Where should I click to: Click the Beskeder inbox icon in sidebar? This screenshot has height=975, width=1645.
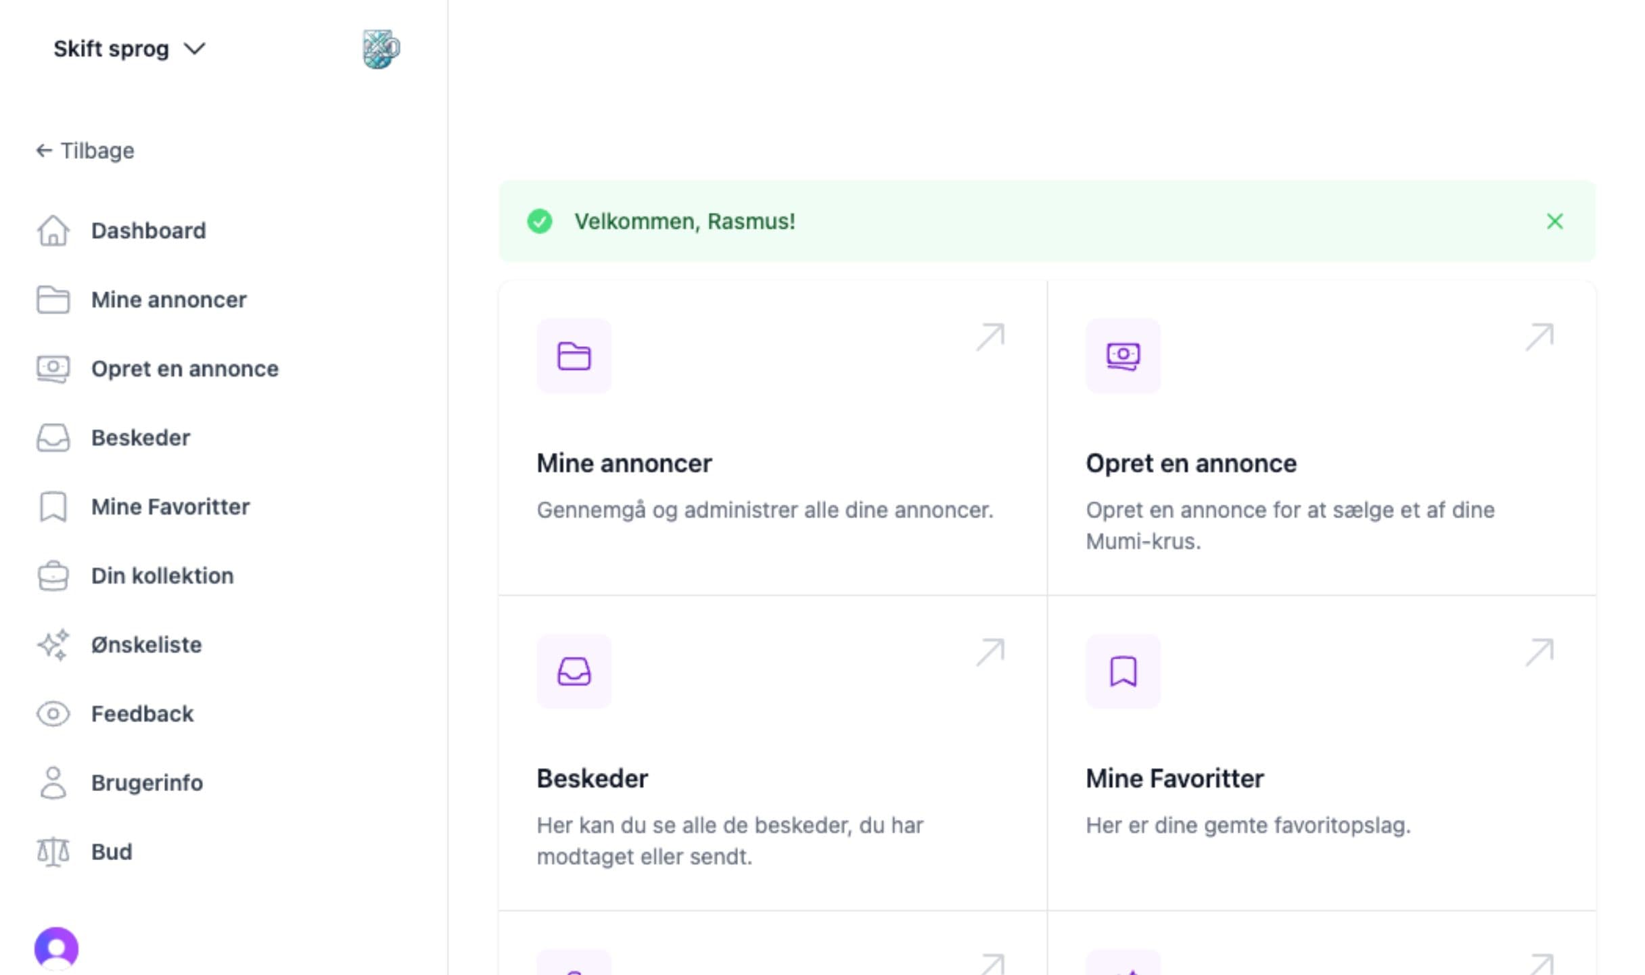point(53,438)
